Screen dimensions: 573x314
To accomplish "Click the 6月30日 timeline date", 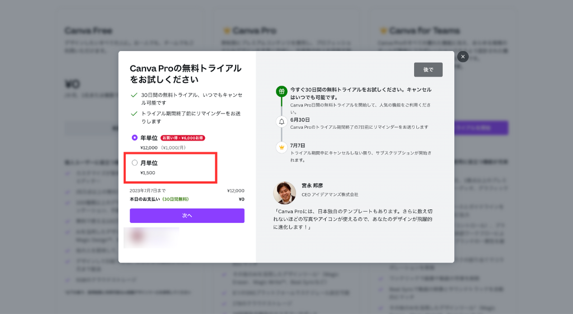I will coord(300,120).
